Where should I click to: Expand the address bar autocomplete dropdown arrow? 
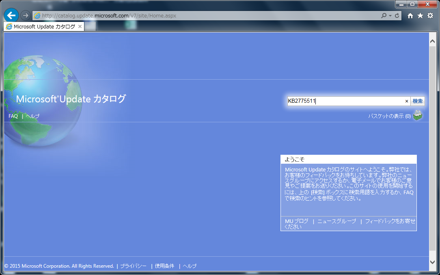click(390, 15)
